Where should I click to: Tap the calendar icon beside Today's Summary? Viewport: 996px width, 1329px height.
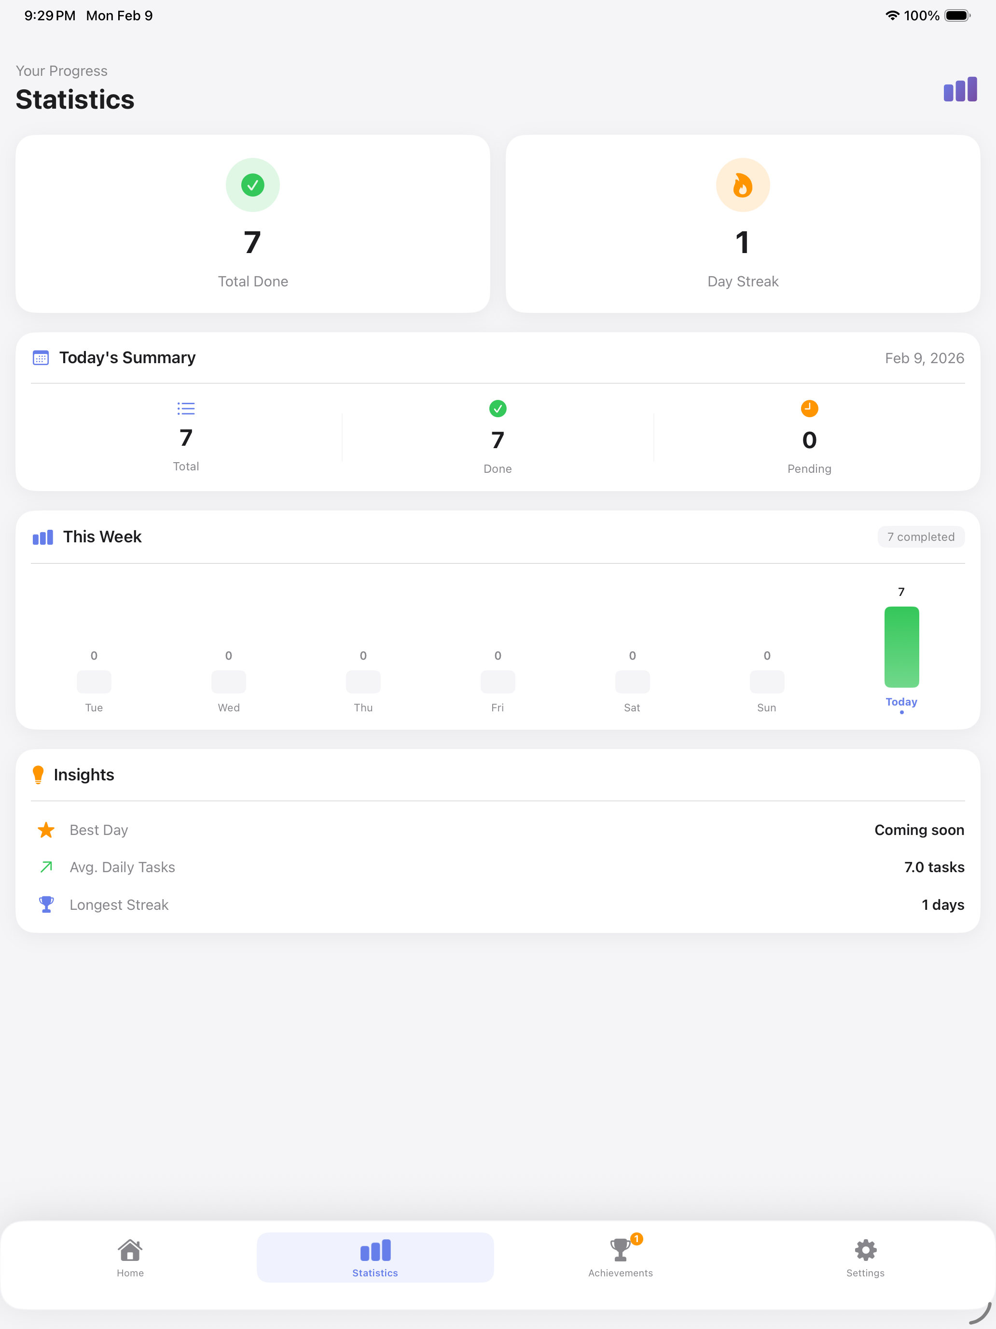tap(40, 358)
